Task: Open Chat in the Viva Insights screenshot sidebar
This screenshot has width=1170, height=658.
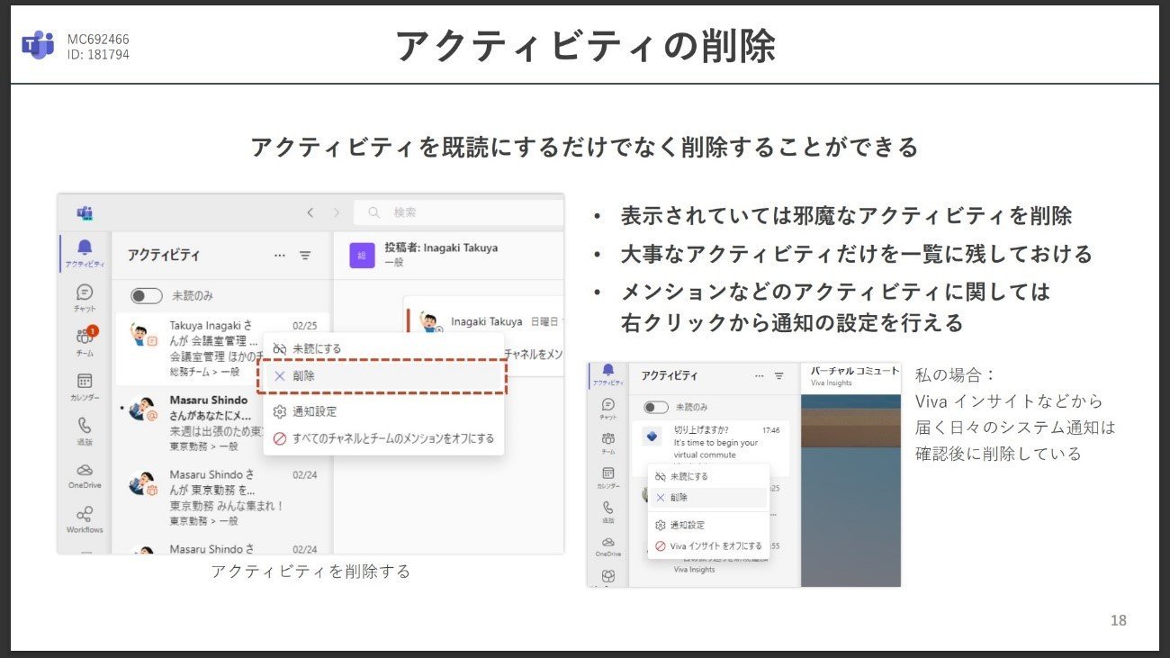Action: [x=607, y=409]
